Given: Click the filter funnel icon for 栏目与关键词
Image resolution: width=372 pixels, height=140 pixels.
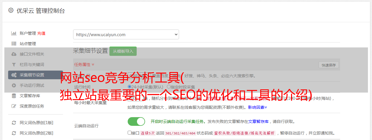Looking at the screenshot, I should click(x=14, y=65).
